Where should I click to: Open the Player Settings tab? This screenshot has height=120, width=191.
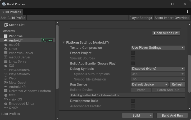coord(141,18)
